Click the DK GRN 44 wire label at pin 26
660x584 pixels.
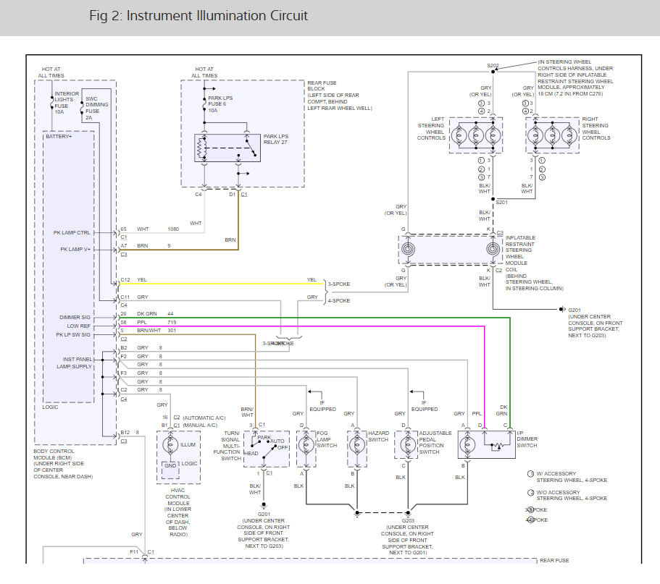point(155,313)
